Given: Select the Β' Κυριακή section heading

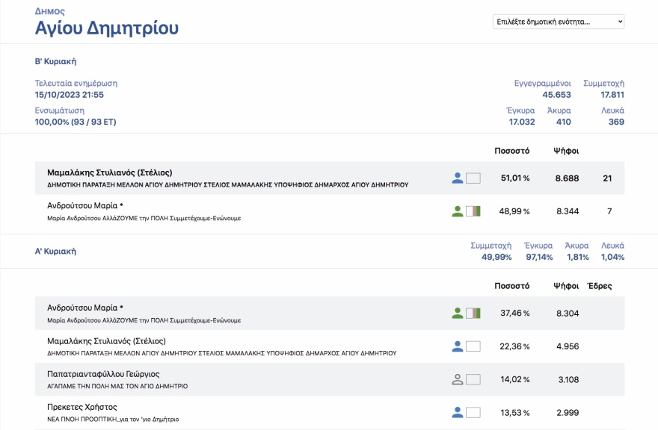Looking at the screenshot, I should (55, 61).
